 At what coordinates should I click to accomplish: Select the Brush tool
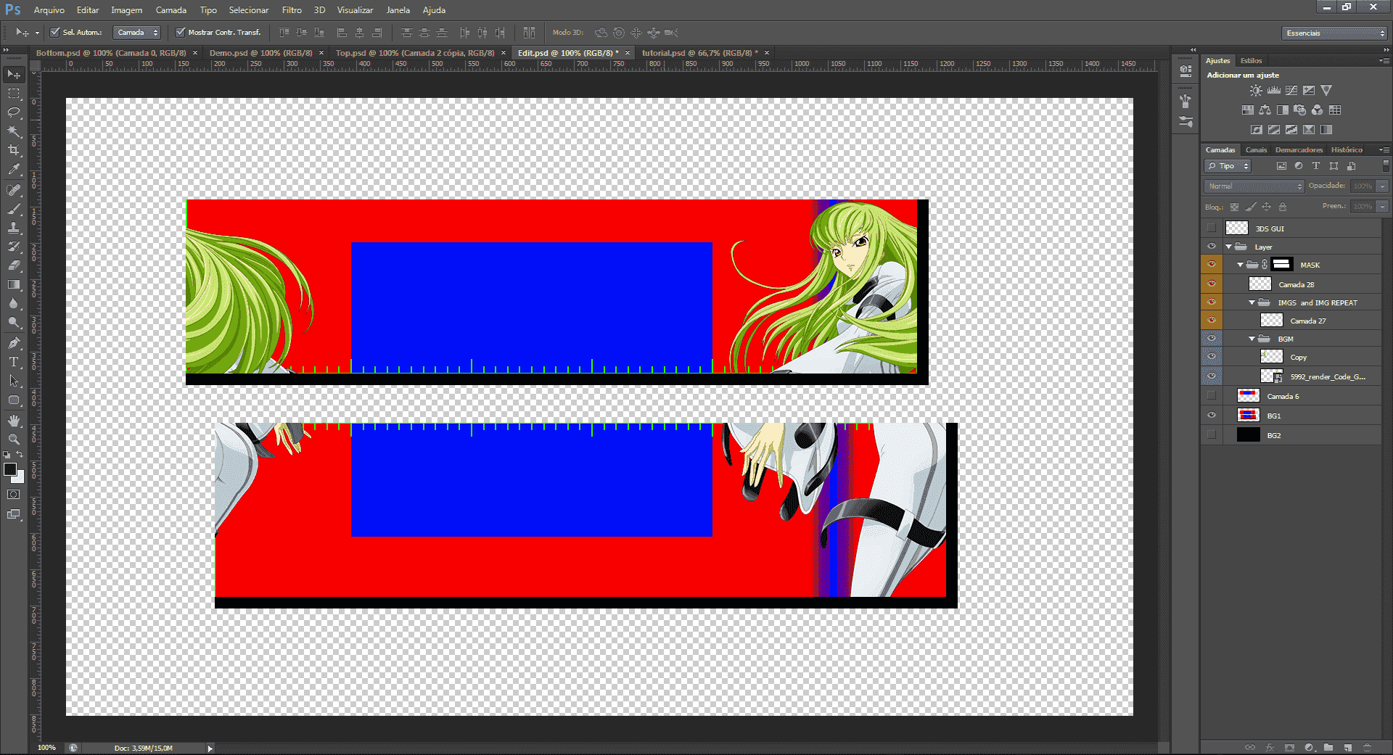(x=14, y=209)
